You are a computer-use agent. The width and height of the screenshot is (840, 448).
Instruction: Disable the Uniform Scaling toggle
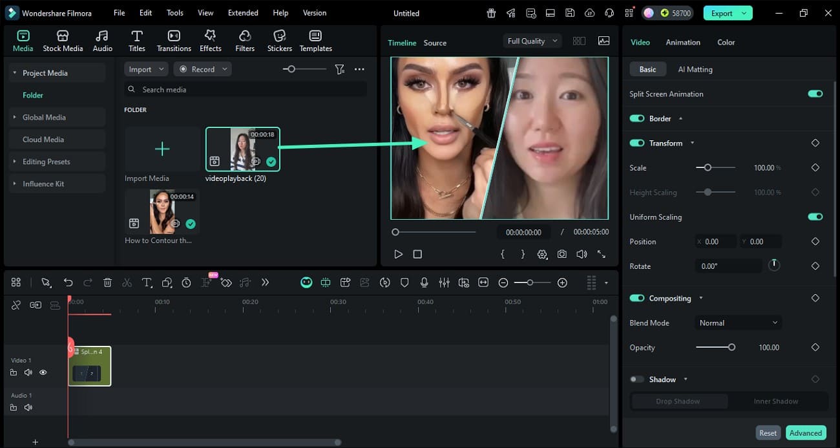[815, 217]
